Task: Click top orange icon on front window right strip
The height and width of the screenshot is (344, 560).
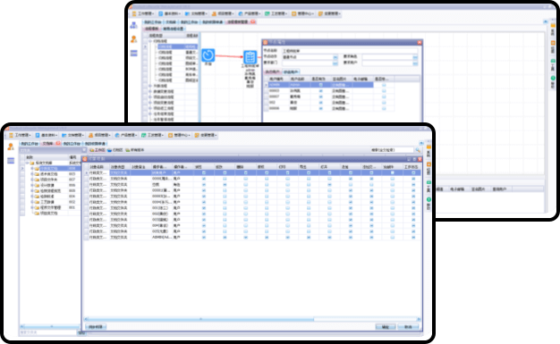Action: tap(428, 147)
